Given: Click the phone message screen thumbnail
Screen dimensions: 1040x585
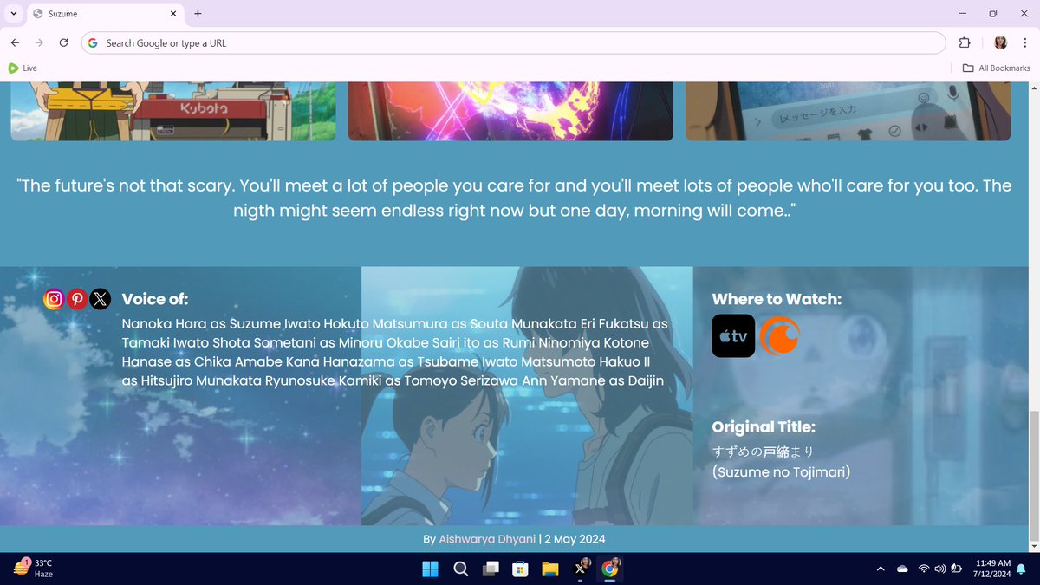Looking at the screenshot, I should coord(848,111).
